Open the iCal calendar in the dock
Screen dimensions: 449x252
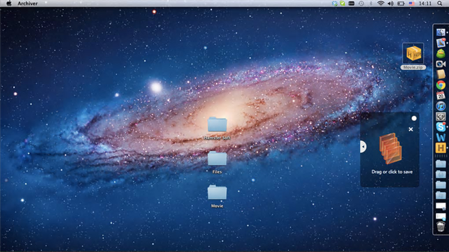pos(441,95)
